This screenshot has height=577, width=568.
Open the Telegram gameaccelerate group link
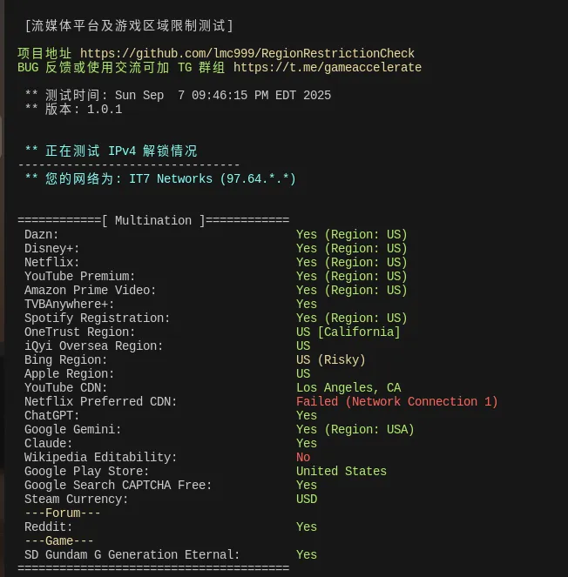tap(327, 68)
